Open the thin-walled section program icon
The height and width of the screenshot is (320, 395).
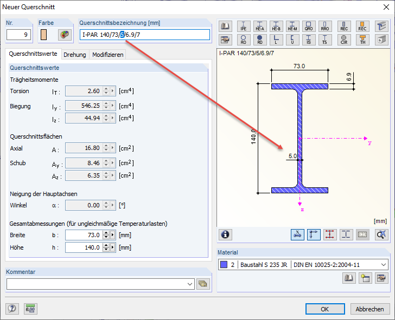coord(381,26)
